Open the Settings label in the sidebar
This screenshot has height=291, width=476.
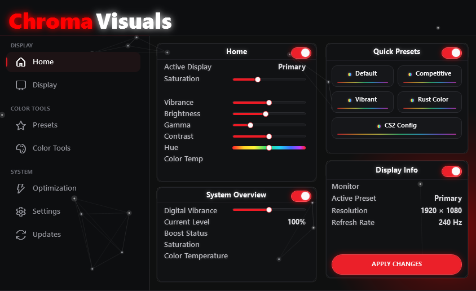(x=46, y=211)
